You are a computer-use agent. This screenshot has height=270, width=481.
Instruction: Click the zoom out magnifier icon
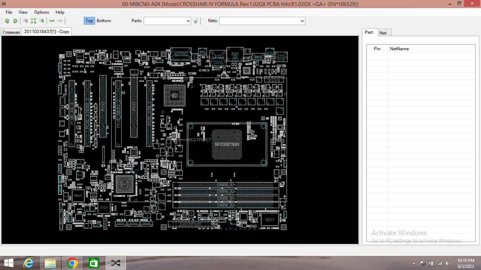(x=25, y=21)
